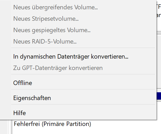The height and width of the screenshot is (134, 161).
Task: Select the 'Fehlerfrei (Primäre Partition)' partition block
Action: [52, 124]
